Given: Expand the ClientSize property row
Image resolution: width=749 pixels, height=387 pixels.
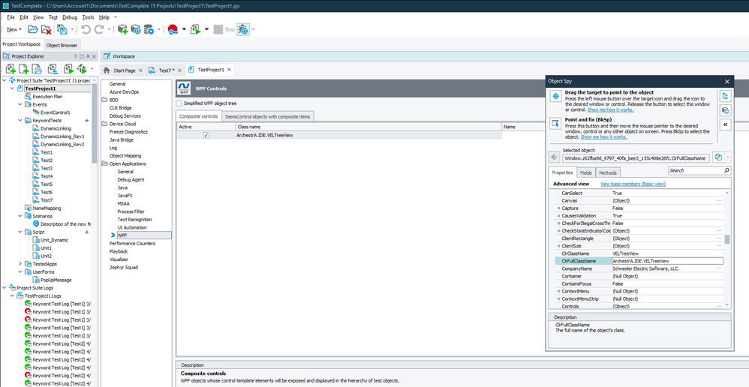Looking at the screenshot, I should coord(559,246).
